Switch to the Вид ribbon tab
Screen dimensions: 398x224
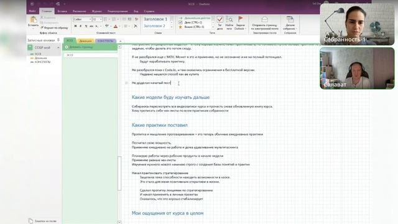[136, 11]
